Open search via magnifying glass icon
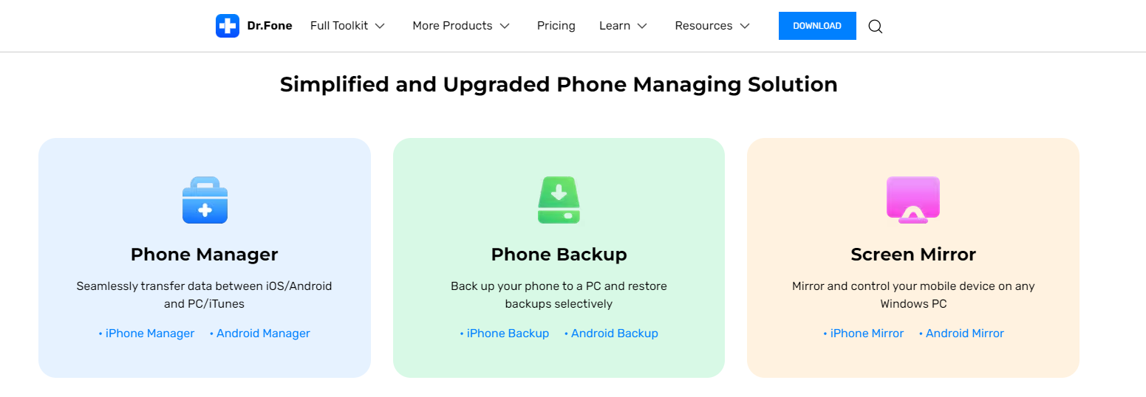This screenshot has height=397, width=1146. click(x=876, y=27)
